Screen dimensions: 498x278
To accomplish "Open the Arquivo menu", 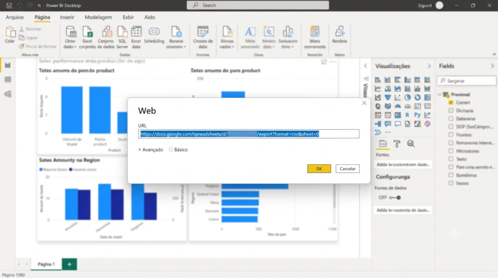I will pyautogui.click(x=15, y=17).
